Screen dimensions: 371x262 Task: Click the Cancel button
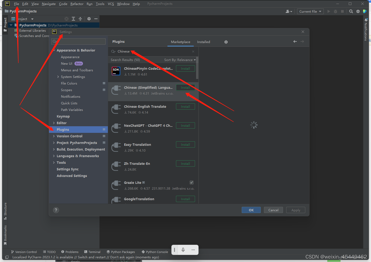(x=273, y=210)
